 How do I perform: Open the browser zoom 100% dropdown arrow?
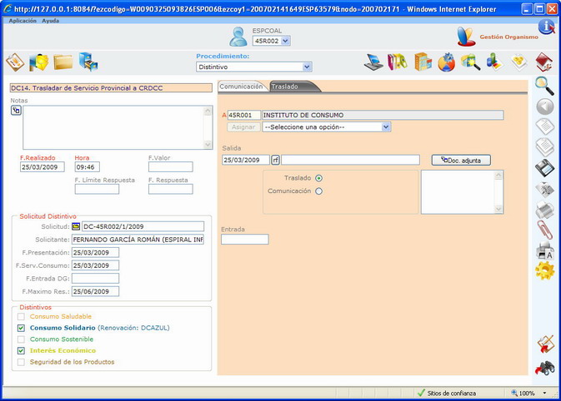[x=544, y=394]
